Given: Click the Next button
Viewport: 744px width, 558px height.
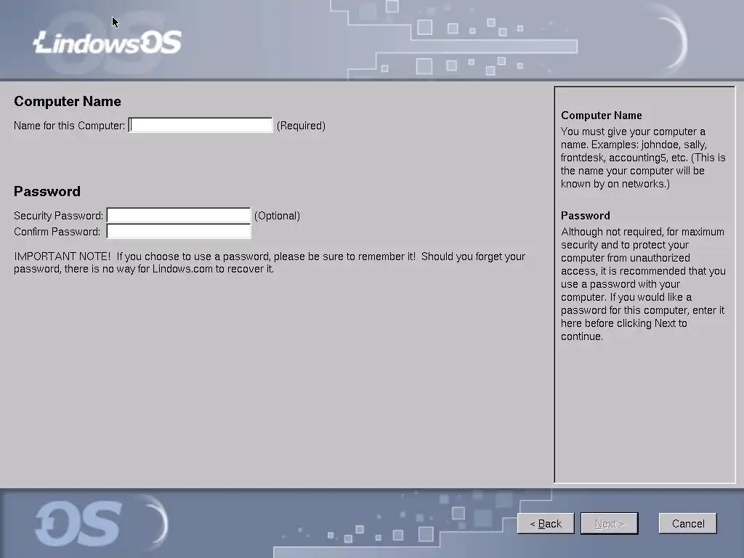Looking at the screenshot, I should (x=610, y=523).
